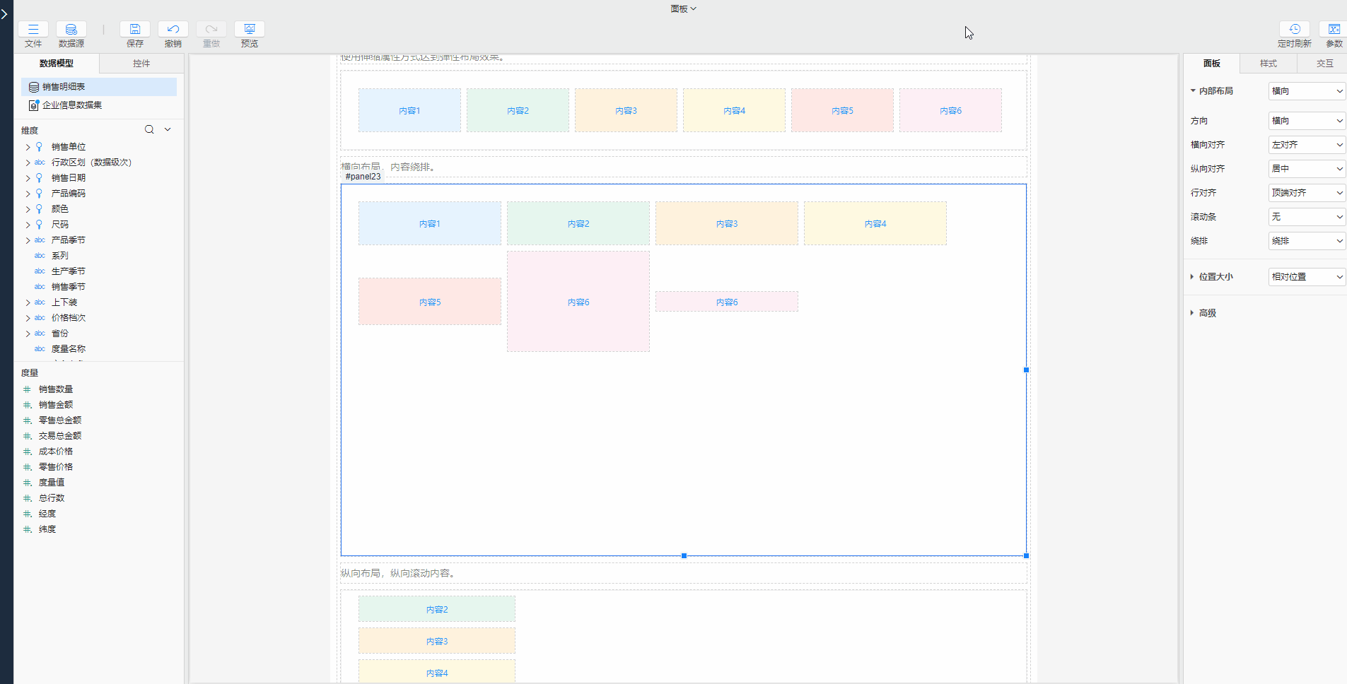Image resolution: width=1347 pixels, height=684 pixels.
Task: Open the 预览 preview icon
Action: tap(250, 29)
